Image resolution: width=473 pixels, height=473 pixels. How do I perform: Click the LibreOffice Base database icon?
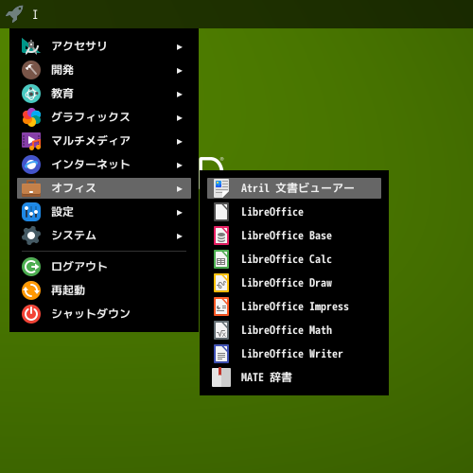pos(221,236)
